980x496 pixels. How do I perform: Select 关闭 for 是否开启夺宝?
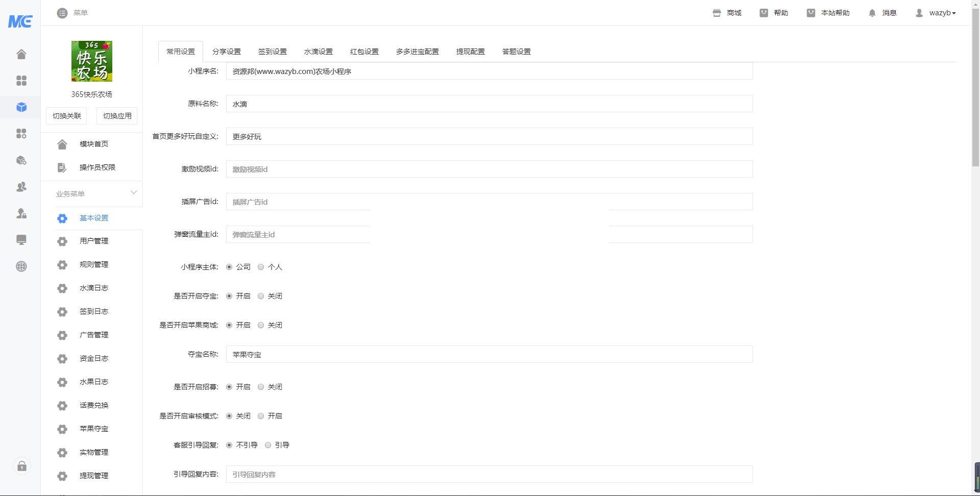261,296
